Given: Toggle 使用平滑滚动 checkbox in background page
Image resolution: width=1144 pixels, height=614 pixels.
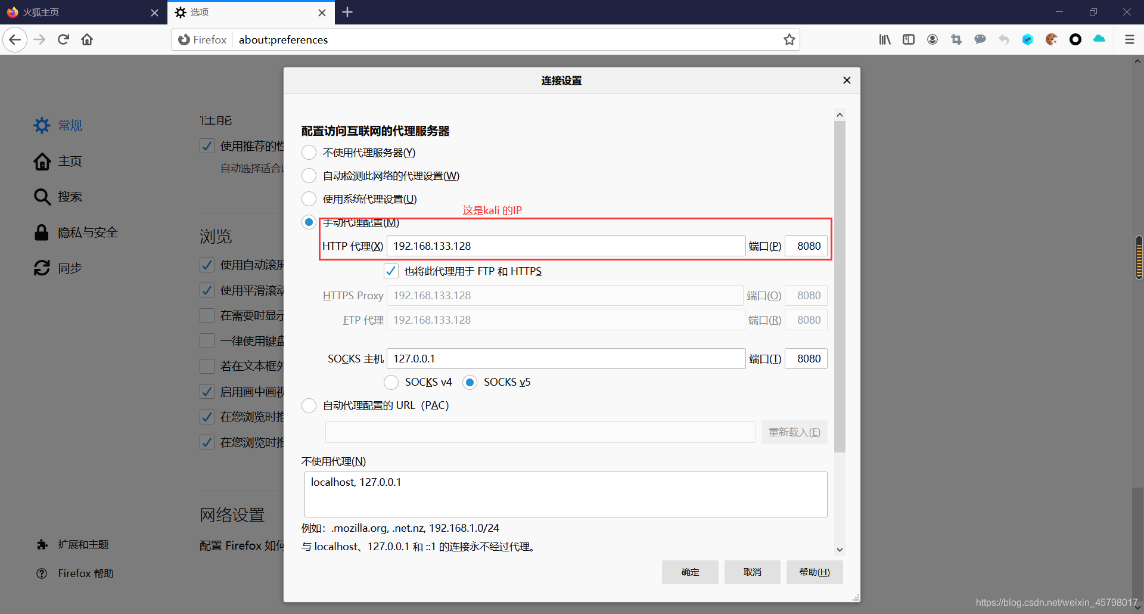Looking at the screenshot, I should coord(207,290).
